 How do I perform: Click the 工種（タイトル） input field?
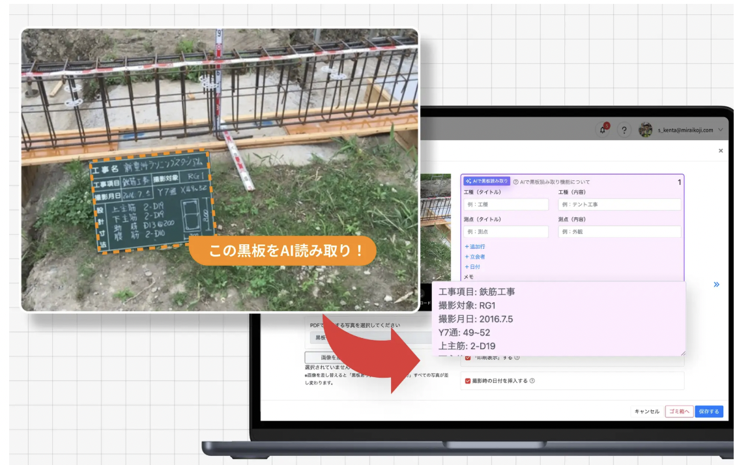coord(506,204)
